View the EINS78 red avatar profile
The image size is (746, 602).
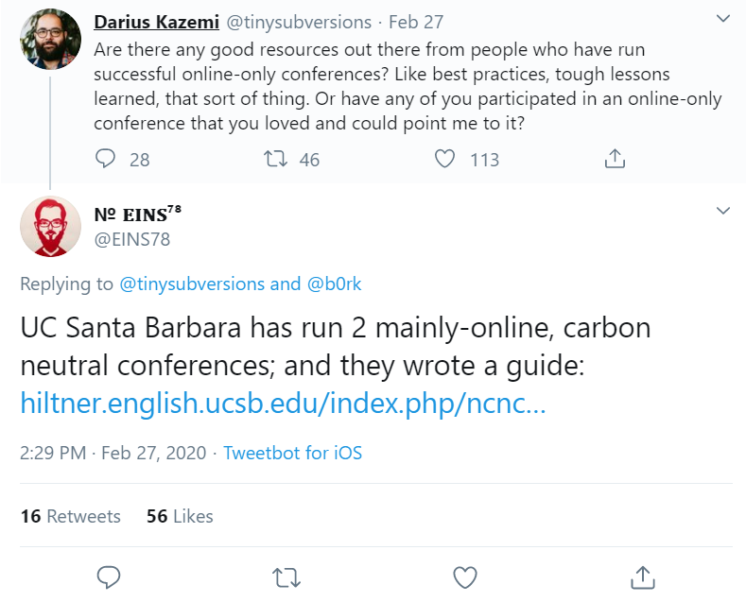click(x=50, y=227)
